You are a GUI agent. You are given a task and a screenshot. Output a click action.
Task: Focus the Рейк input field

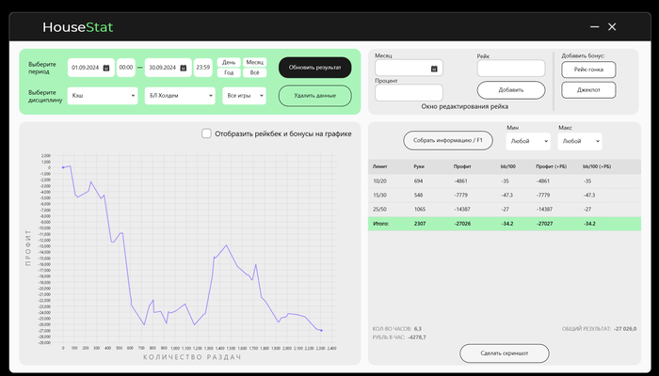(511, 69)
